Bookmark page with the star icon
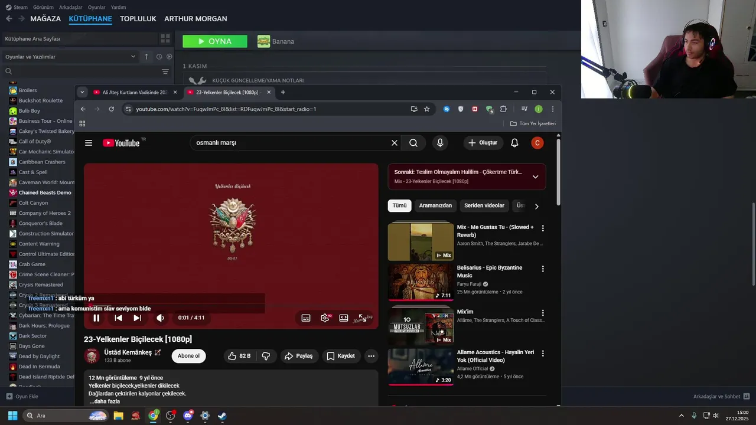 (x=427, y=109)
